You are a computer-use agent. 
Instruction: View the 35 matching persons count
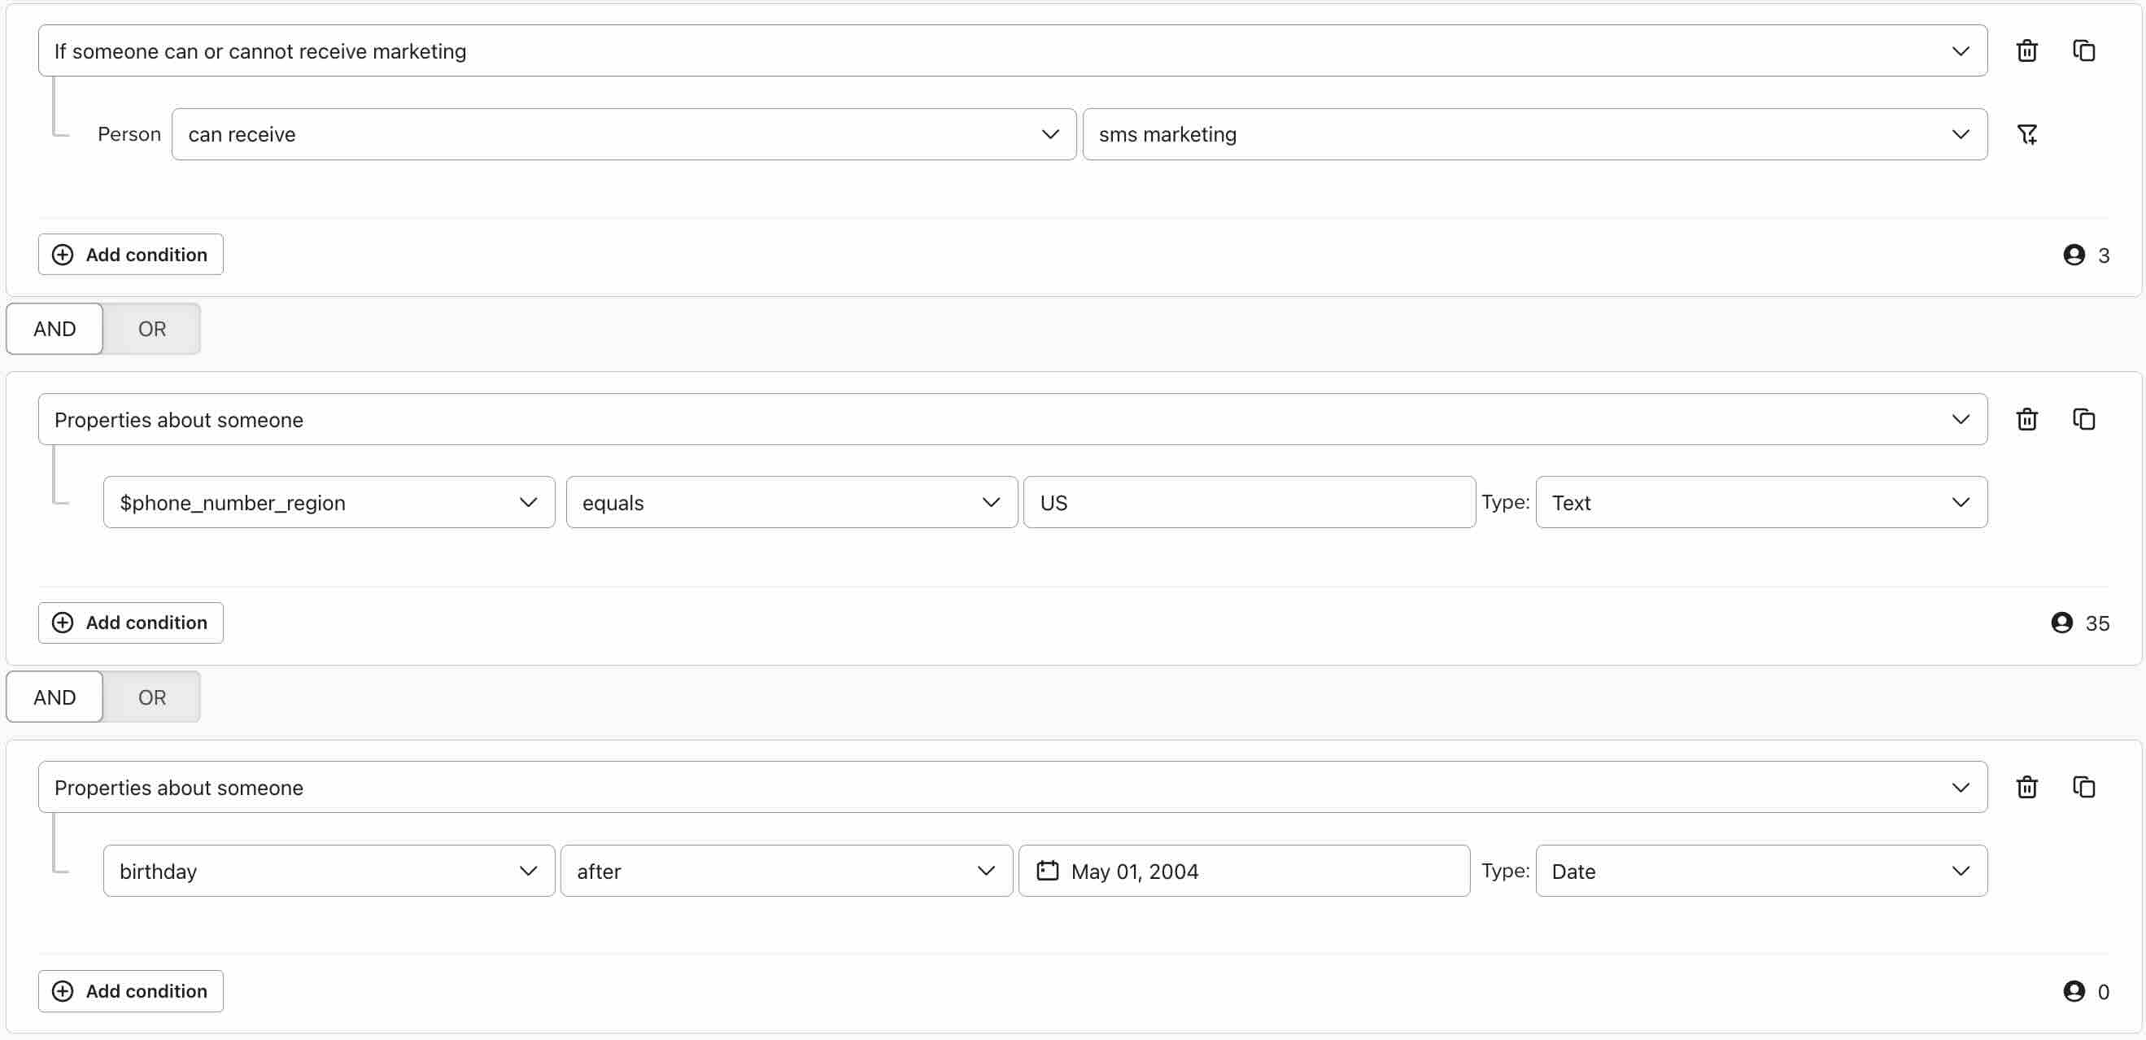[x=2080, y=623]
